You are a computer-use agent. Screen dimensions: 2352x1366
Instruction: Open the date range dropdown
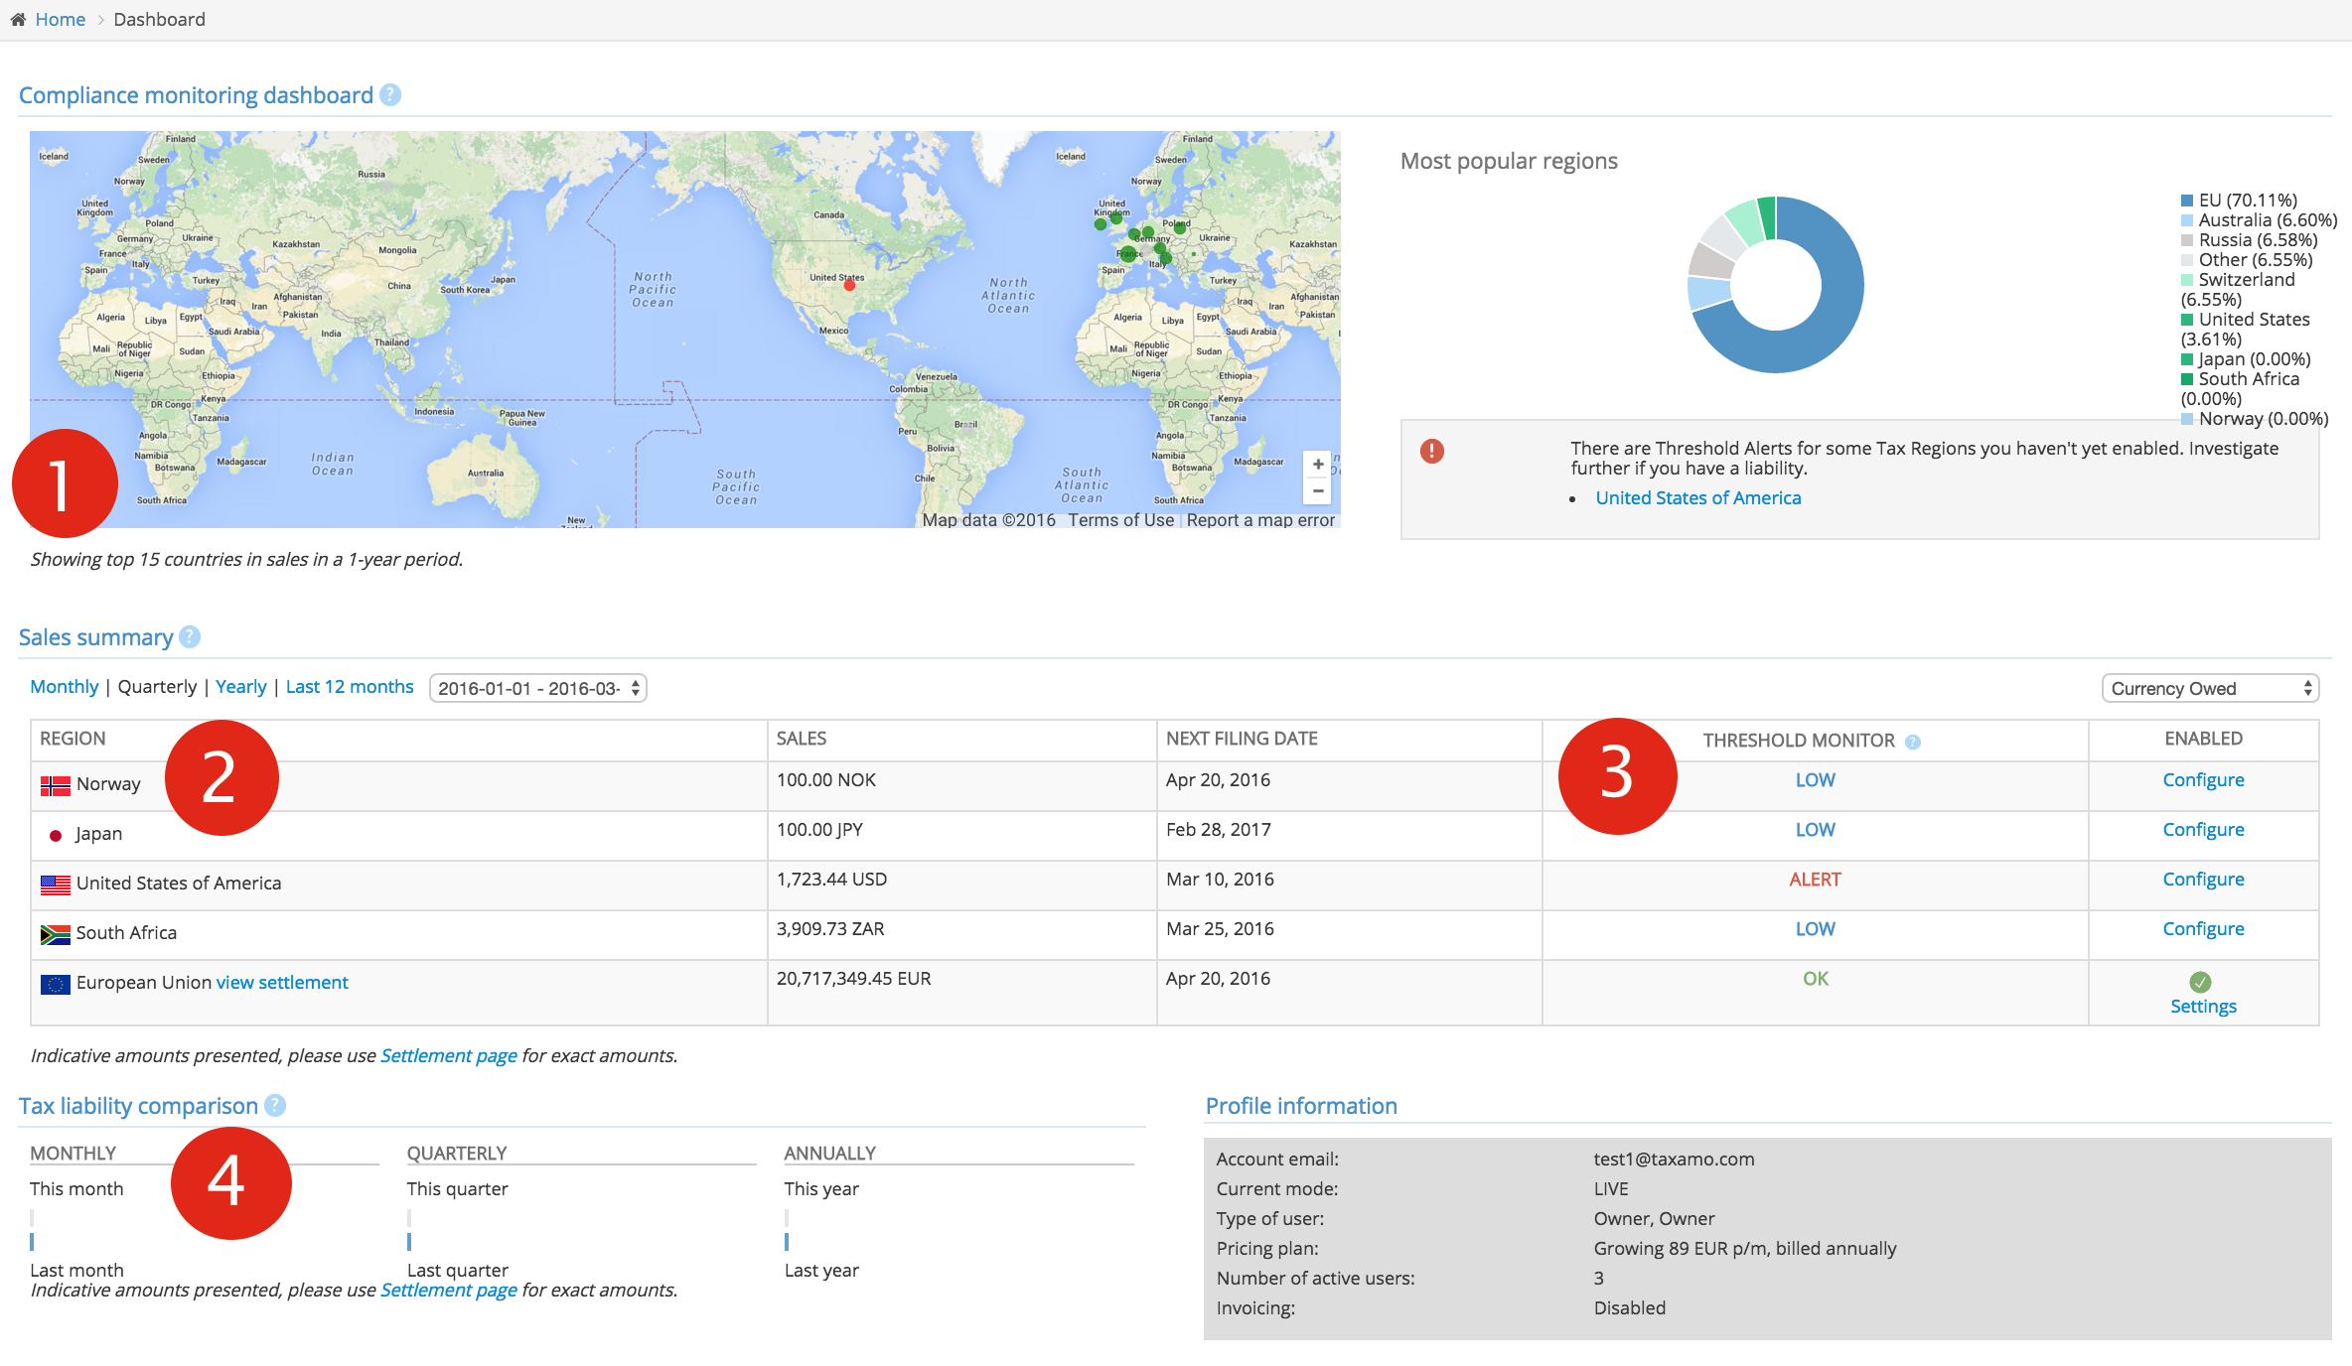[537, 688]
